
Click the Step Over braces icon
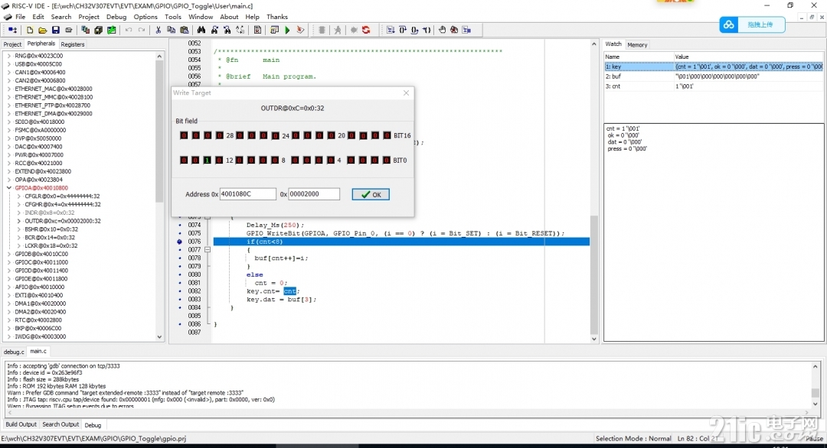(403, 30)
